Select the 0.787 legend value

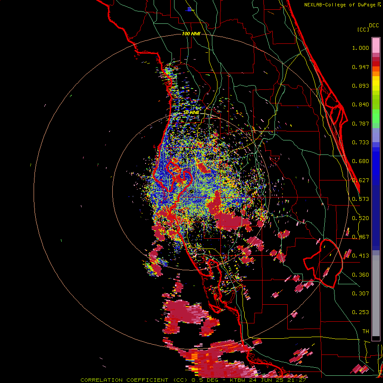(x=360, y=123)
